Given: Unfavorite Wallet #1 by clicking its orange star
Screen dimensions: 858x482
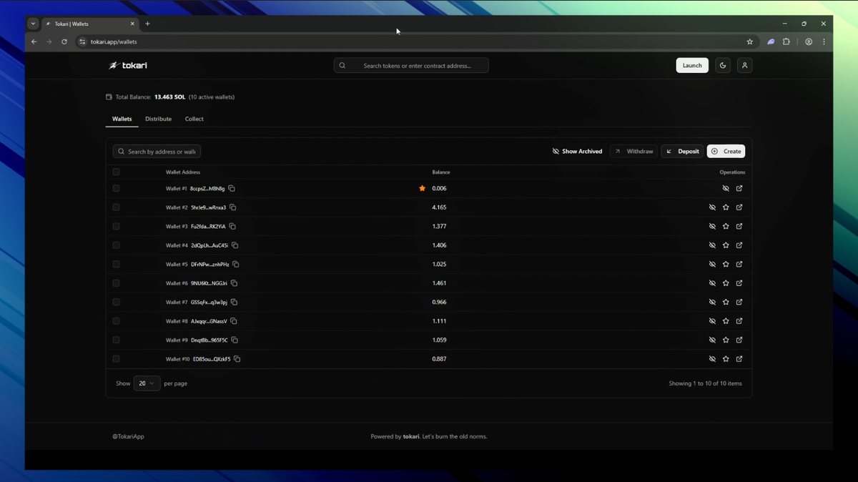Looking at the screenshot, I should pos(422,188).
